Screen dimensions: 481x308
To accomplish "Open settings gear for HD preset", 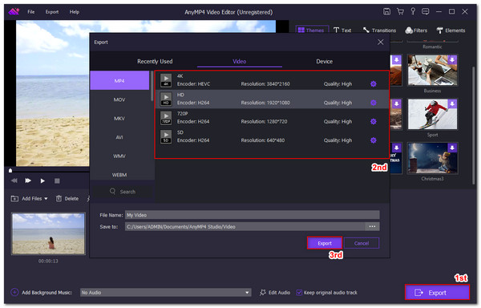I will (x=374, y=103).
